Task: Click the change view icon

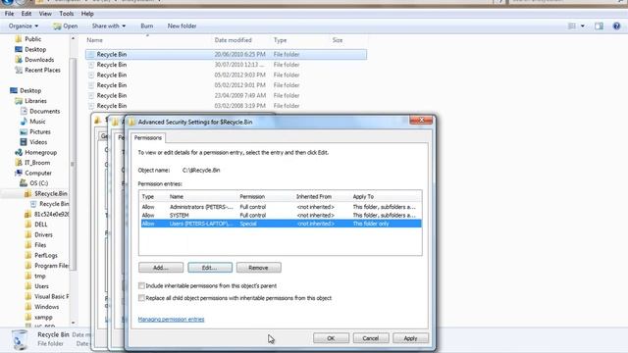Action: [572, 26]
